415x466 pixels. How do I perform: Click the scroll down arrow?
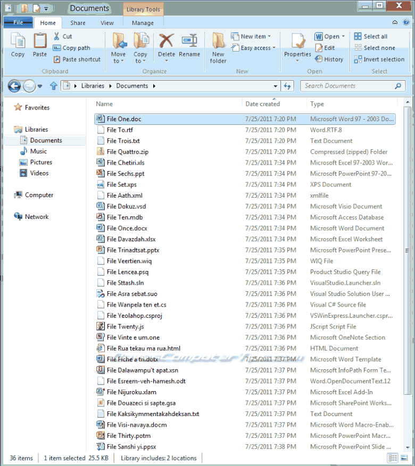pos(407,447)
